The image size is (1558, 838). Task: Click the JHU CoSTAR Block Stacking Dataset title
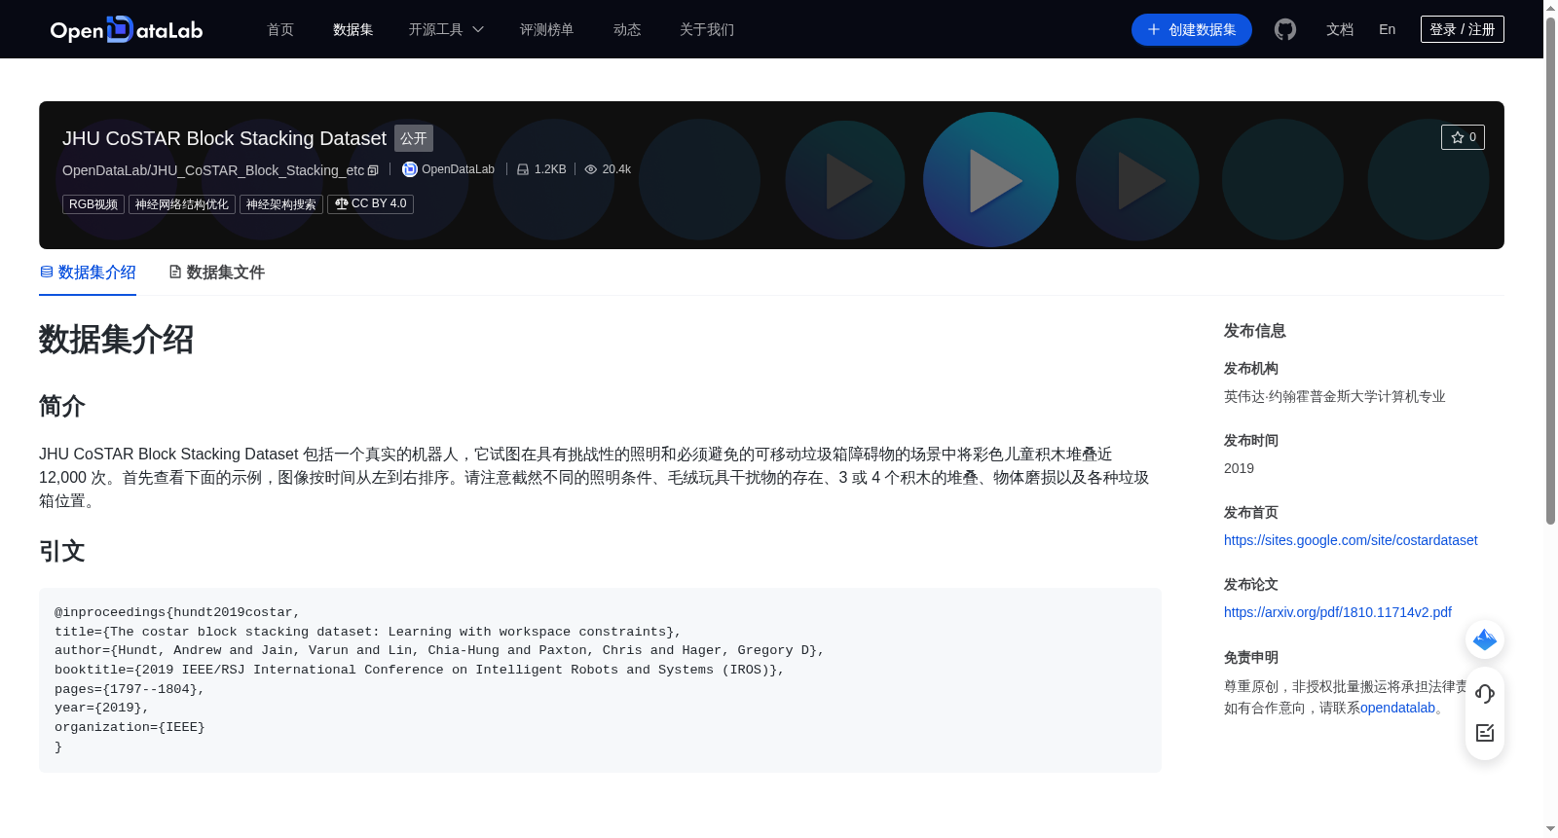(x=224, y=138)
